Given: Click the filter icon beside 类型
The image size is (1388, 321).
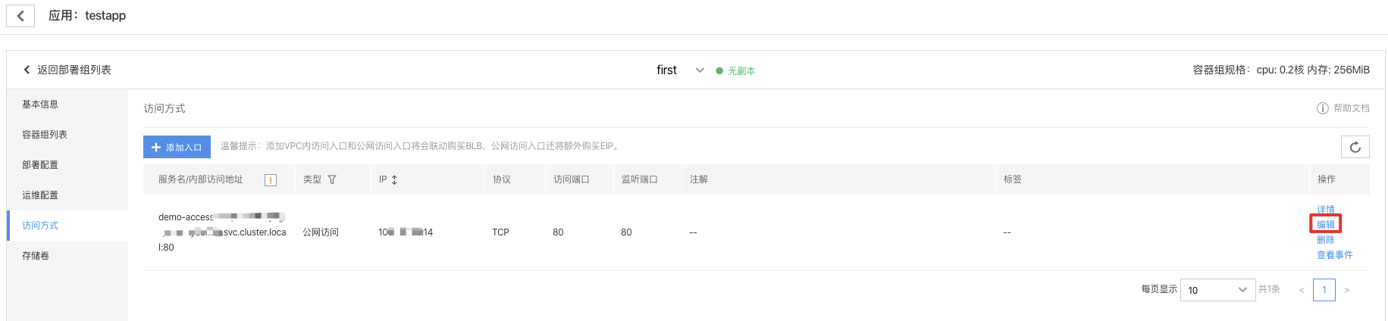Looking at the screenshot, I should pyautogui.click(x=332, y=179).
